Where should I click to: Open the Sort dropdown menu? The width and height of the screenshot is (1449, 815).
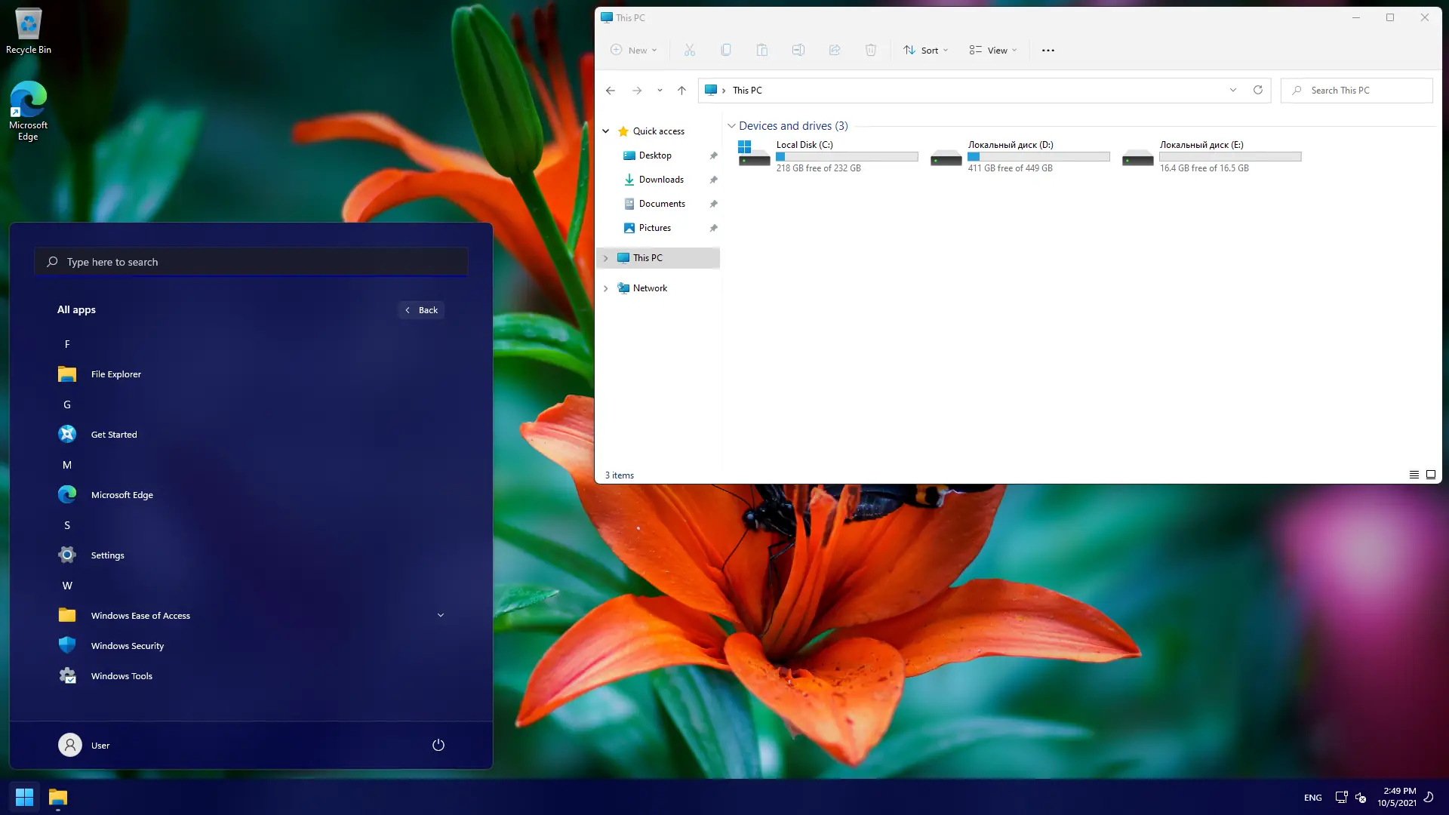tap(925, 50)
